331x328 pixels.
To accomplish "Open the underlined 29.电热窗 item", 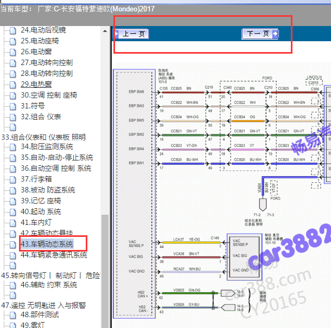I will (x=36, y=85).
